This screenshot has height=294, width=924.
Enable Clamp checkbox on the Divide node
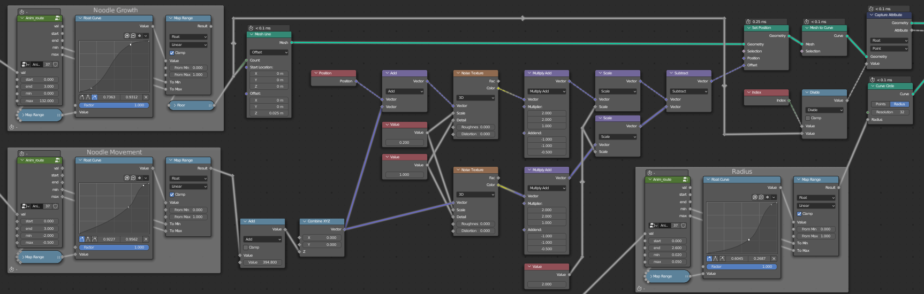pos(808,118)
